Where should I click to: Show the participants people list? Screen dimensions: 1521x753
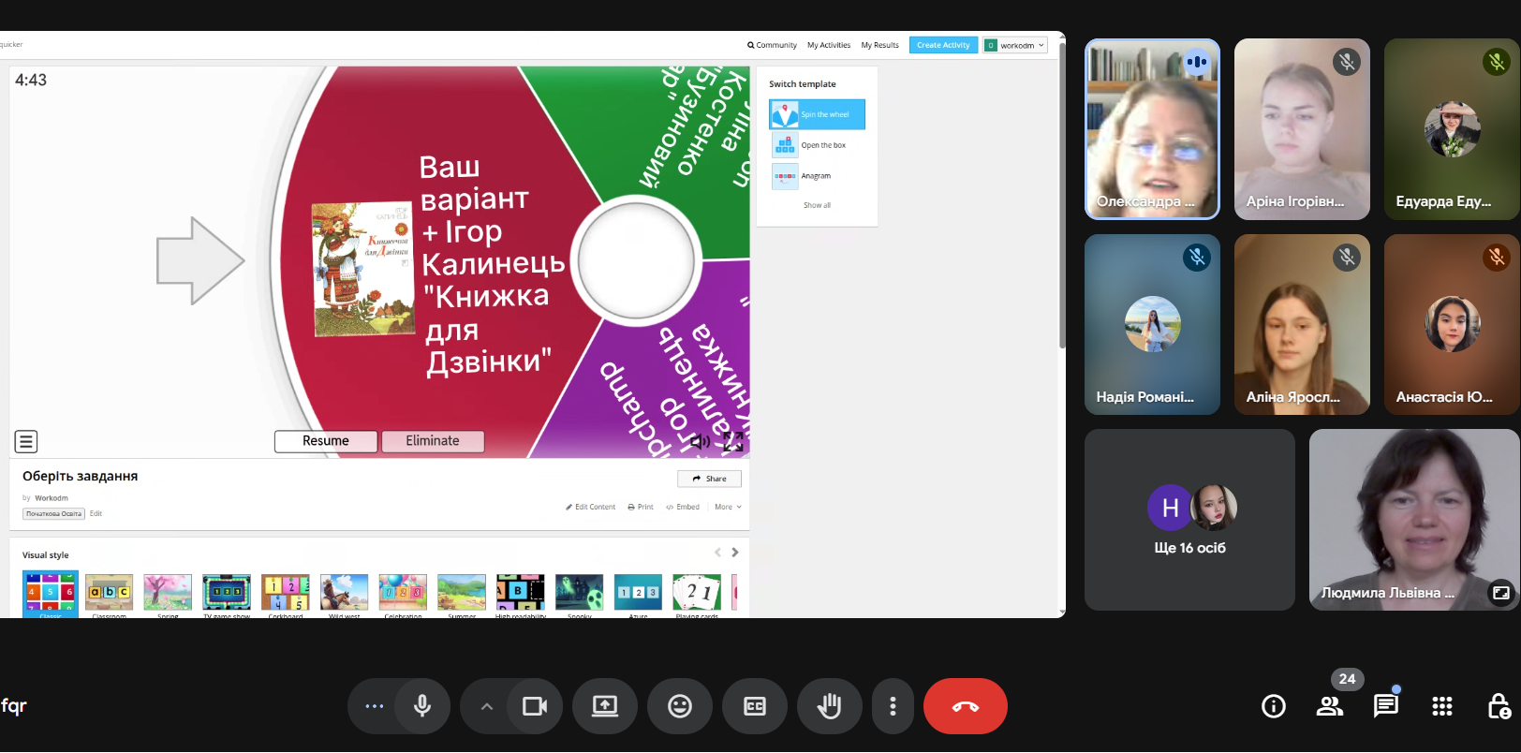pyautogui.click(x=1330, y=706)
